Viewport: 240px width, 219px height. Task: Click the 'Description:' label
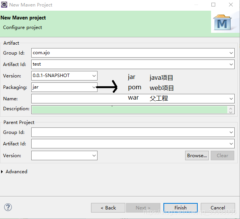point(16,109)
